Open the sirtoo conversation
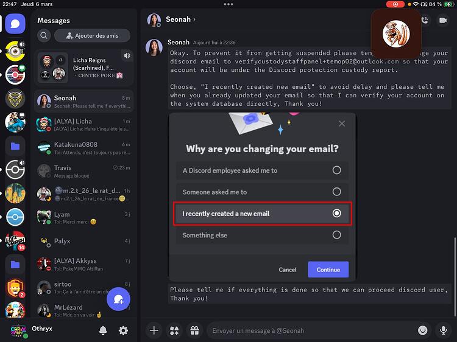The image size is (457, 342). click(84, 288)
